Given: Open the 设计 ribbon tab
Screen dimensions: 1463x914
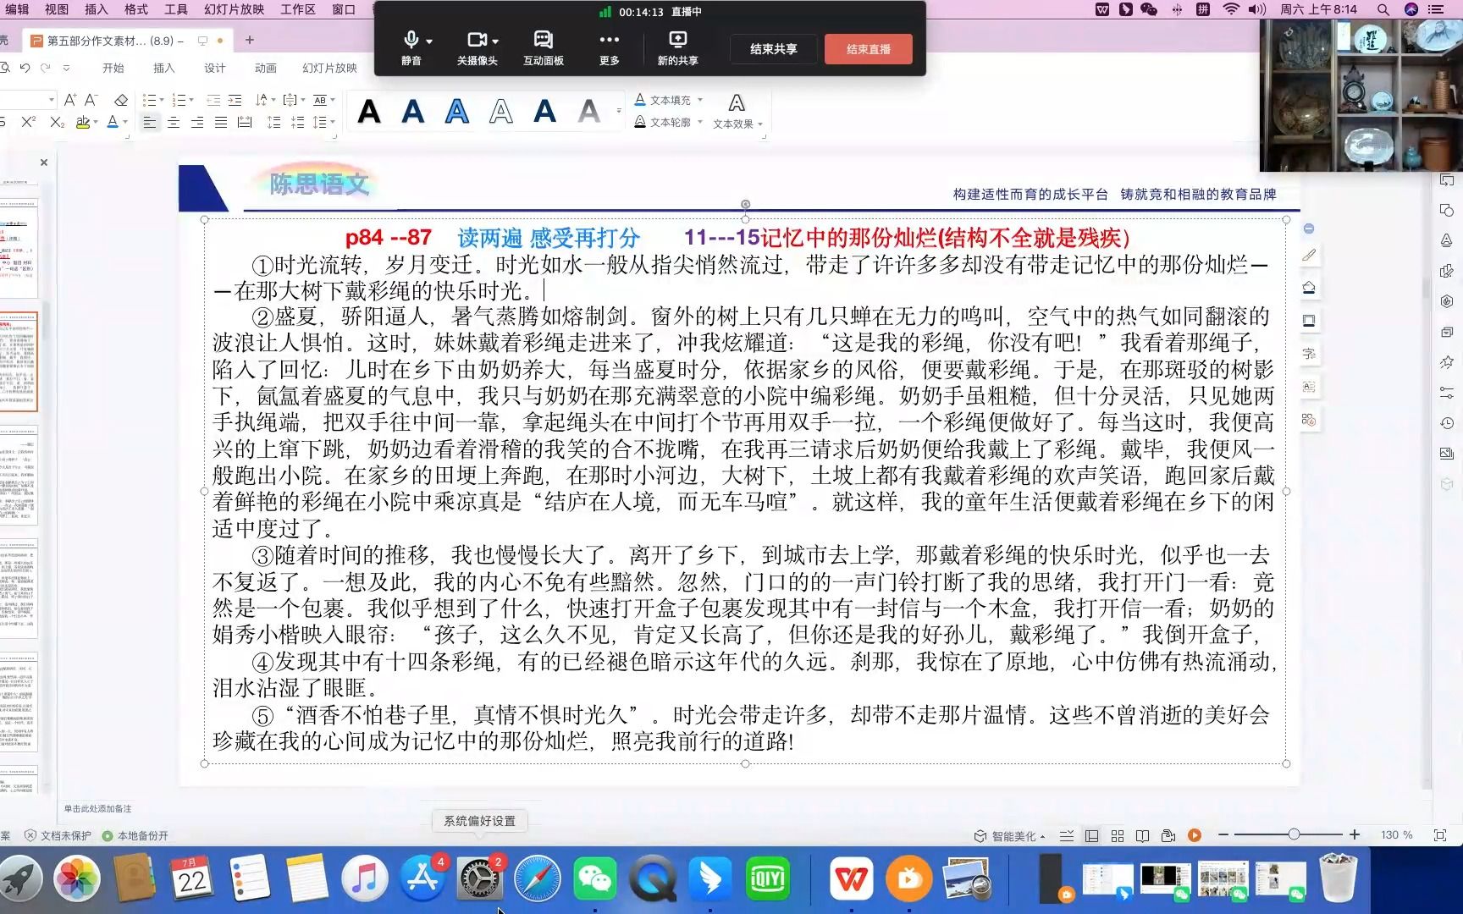Looking at the screenshot, I should 214,68.
